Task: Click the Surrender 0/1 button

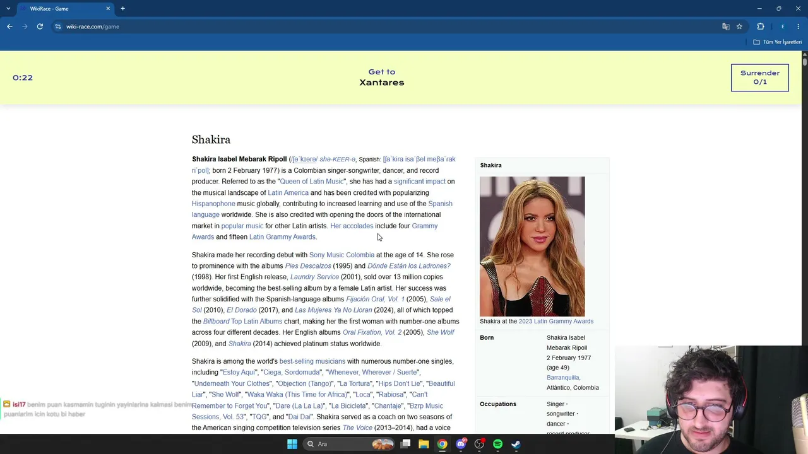Action: point(760,78)
